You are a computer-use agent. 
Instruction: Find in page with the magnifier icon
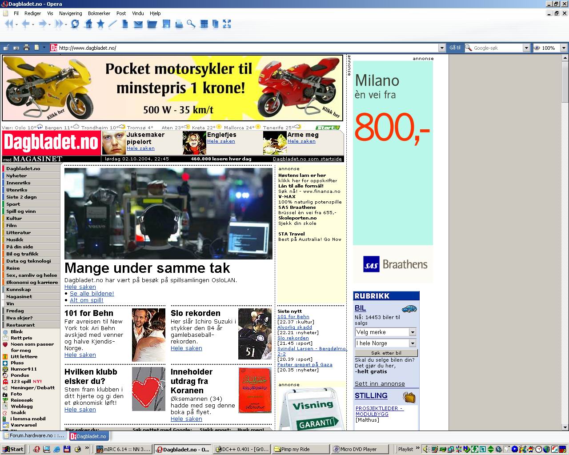point(191,24)
